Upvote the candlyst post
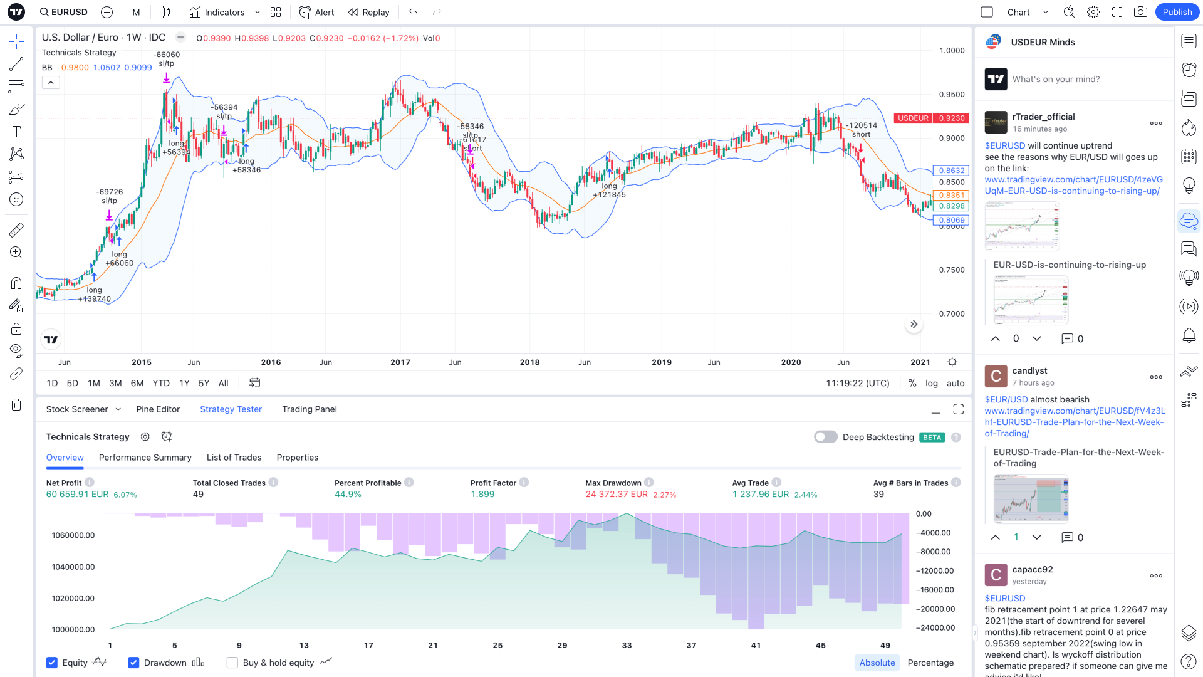This screenshot has height=677, width=1203. click(x=995, y=537)
